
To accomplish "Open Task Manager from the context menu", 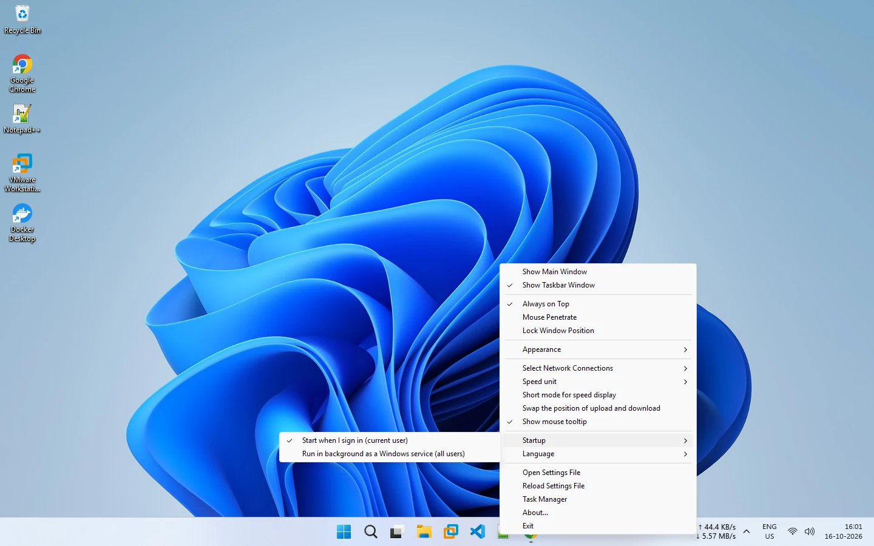I will [598, 499].
